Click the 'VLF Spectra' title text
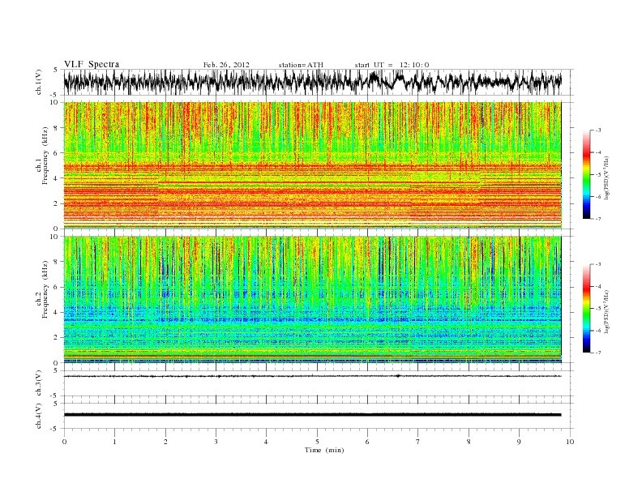Image resolution: width=642 pixels, height=496 pixels. 92,64
